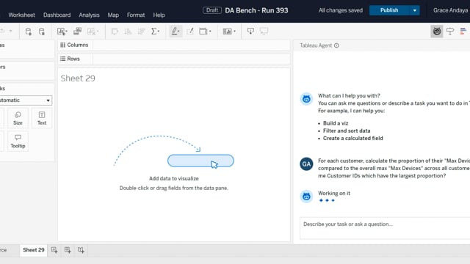Viewport: 470px width, 264px height.
Task: Click the 'Create a calculated field' bullet text
Action: (x=352, y=139)
